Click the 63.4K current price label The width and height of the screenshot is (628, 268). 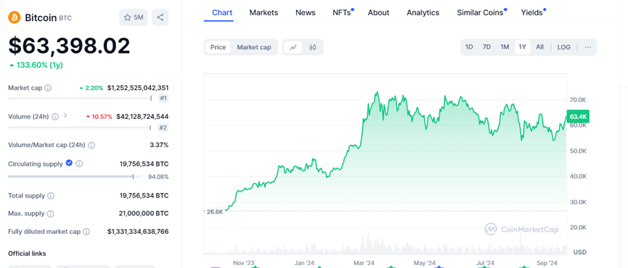tap(578, 117)
